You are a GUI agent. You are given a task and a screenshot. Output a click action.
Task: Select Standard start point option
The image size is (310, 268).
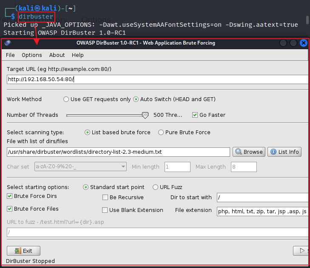click(x=85, y=187)
